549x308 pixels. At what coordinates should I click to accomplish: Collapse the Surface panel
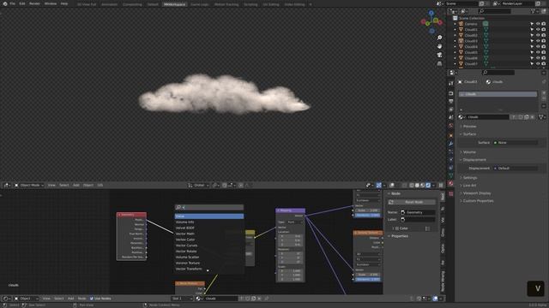(469, 134)
